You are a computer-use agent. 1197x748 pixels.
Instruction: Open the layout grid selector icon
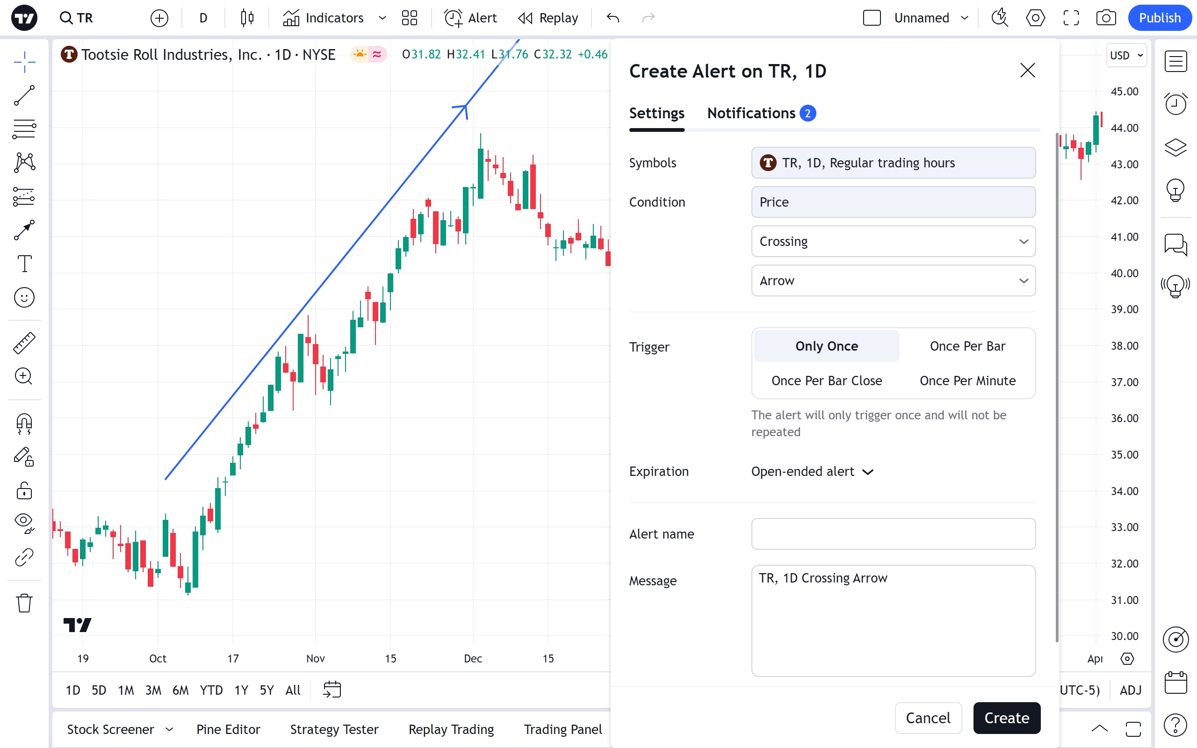(410, 18)
